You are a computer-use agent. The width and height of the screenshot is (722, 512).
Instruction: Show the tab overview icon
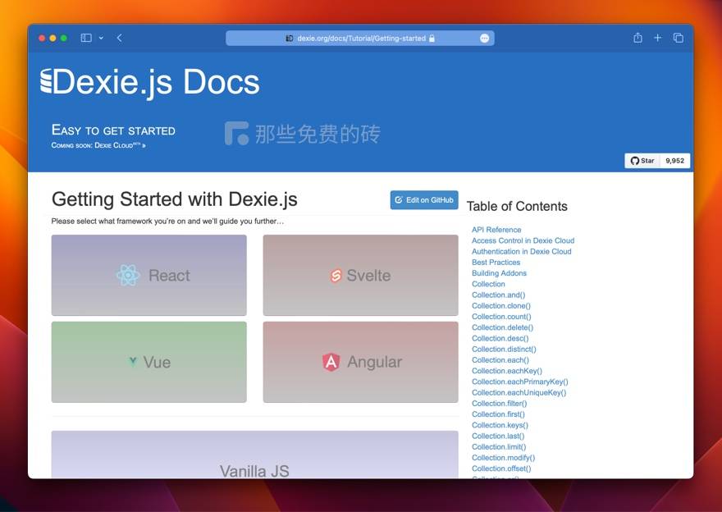(679, 38)
